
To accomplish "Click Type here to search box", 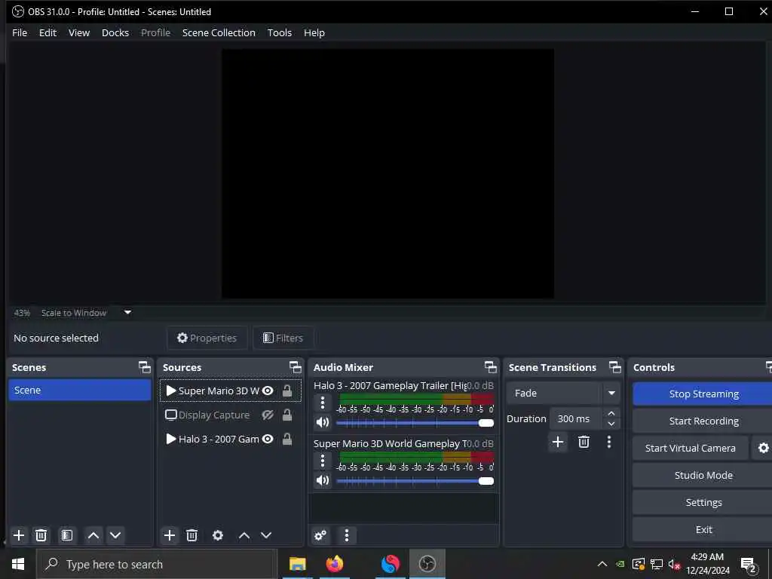I will coord(157,564).
